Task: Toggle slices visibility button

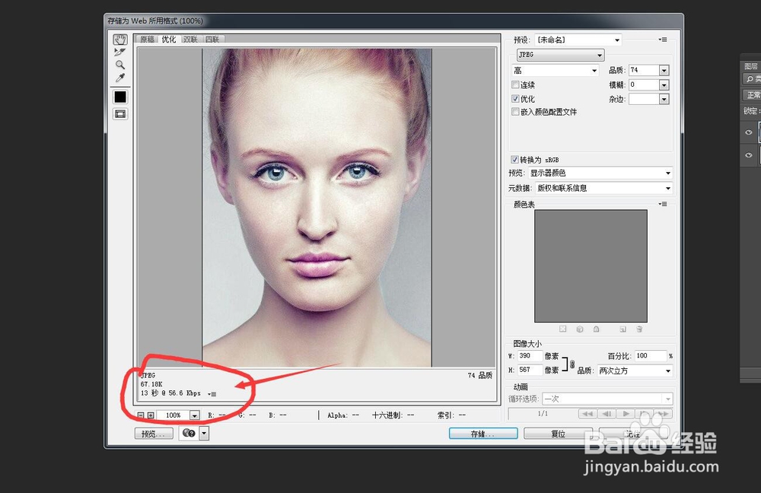Action: click(120, 114)
